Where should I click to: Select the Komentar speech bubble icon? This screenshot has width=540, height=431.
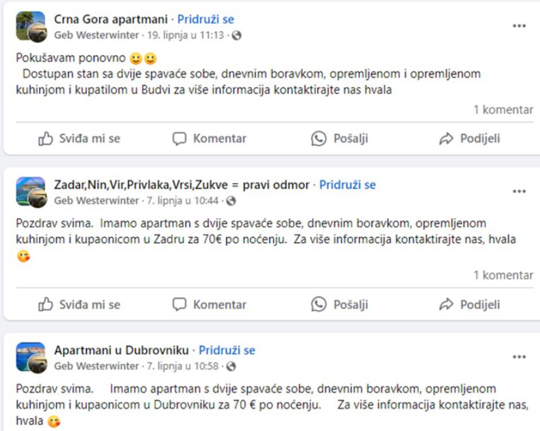[x=180, y=138]
